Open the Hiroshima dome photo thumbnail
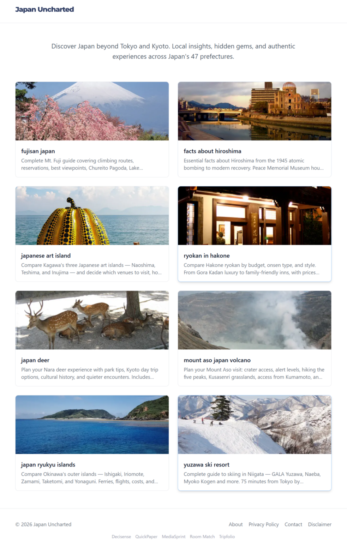Viewport: 347px width, 542px height. (255, 111)
